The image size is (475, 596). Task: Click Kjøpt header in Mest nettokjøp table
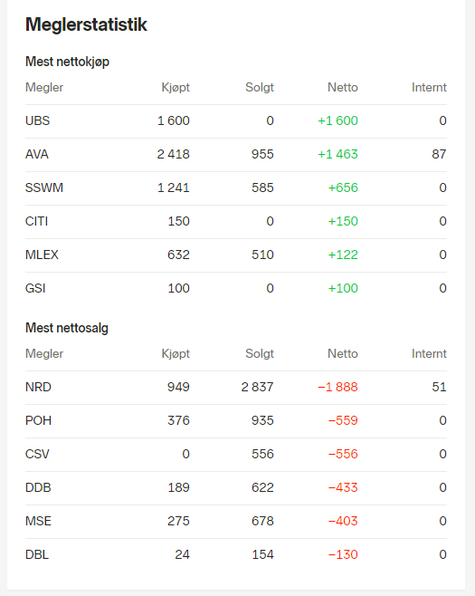(176, 88)
